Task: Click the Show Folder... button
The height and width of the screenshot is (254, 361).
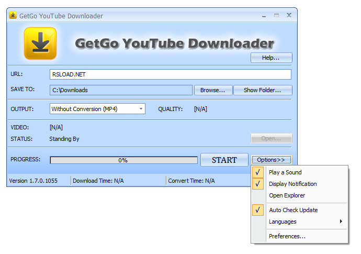Action: (x=263, y=90)
